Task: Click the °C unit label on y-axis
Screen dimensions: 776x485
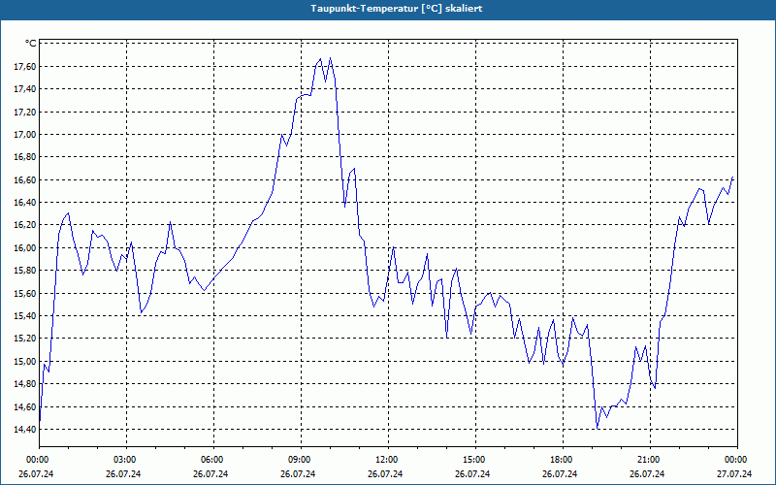Action: pyautogui.click(x=31, y=44)
